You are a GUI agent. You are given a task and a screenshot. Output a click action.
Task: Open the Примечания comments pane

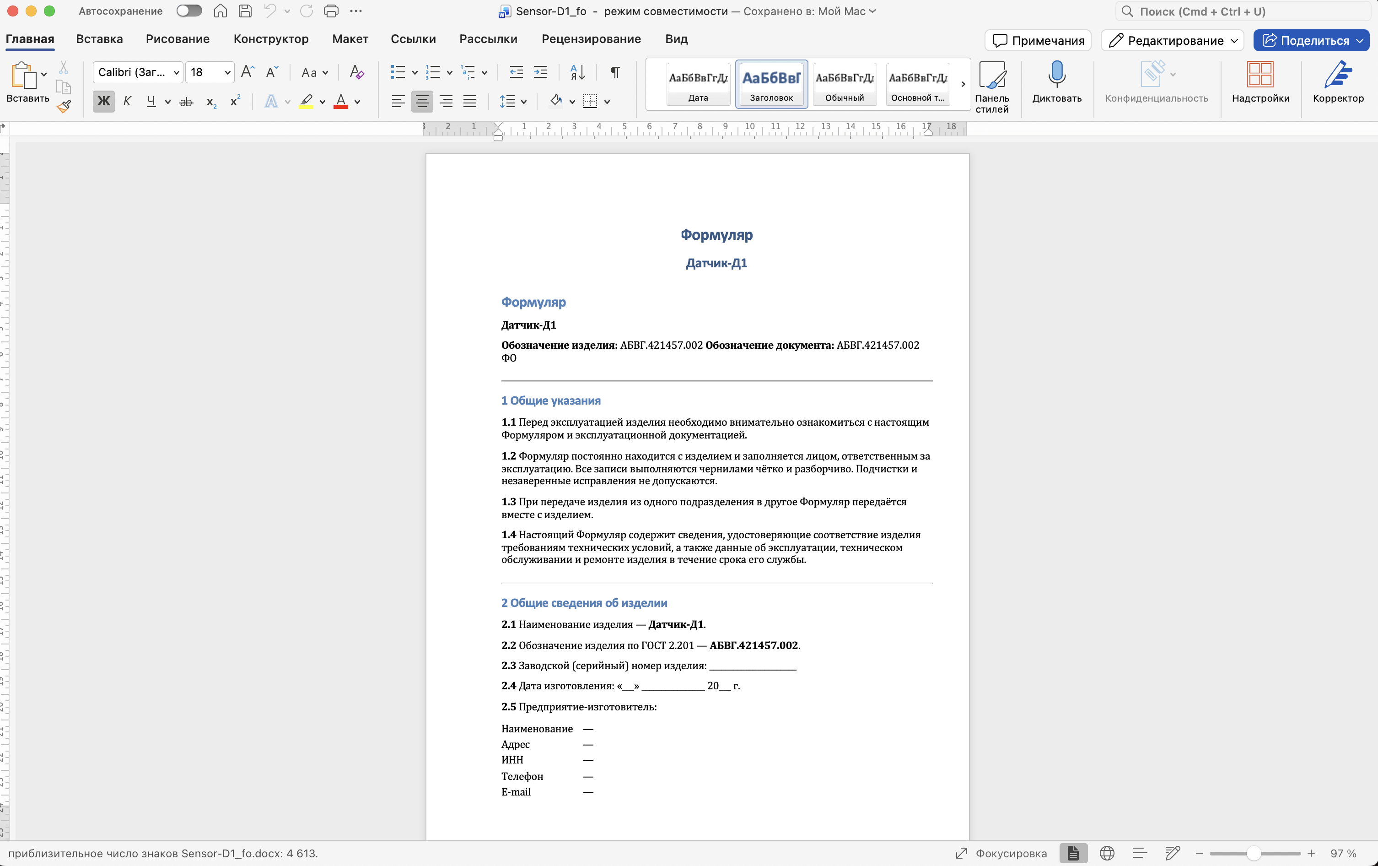(1038, 40)
